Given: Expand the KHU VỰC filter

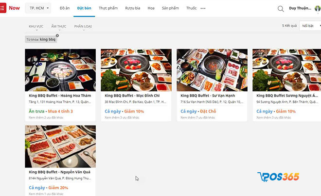Looking at the screenshot, I should tap(36, 27).
